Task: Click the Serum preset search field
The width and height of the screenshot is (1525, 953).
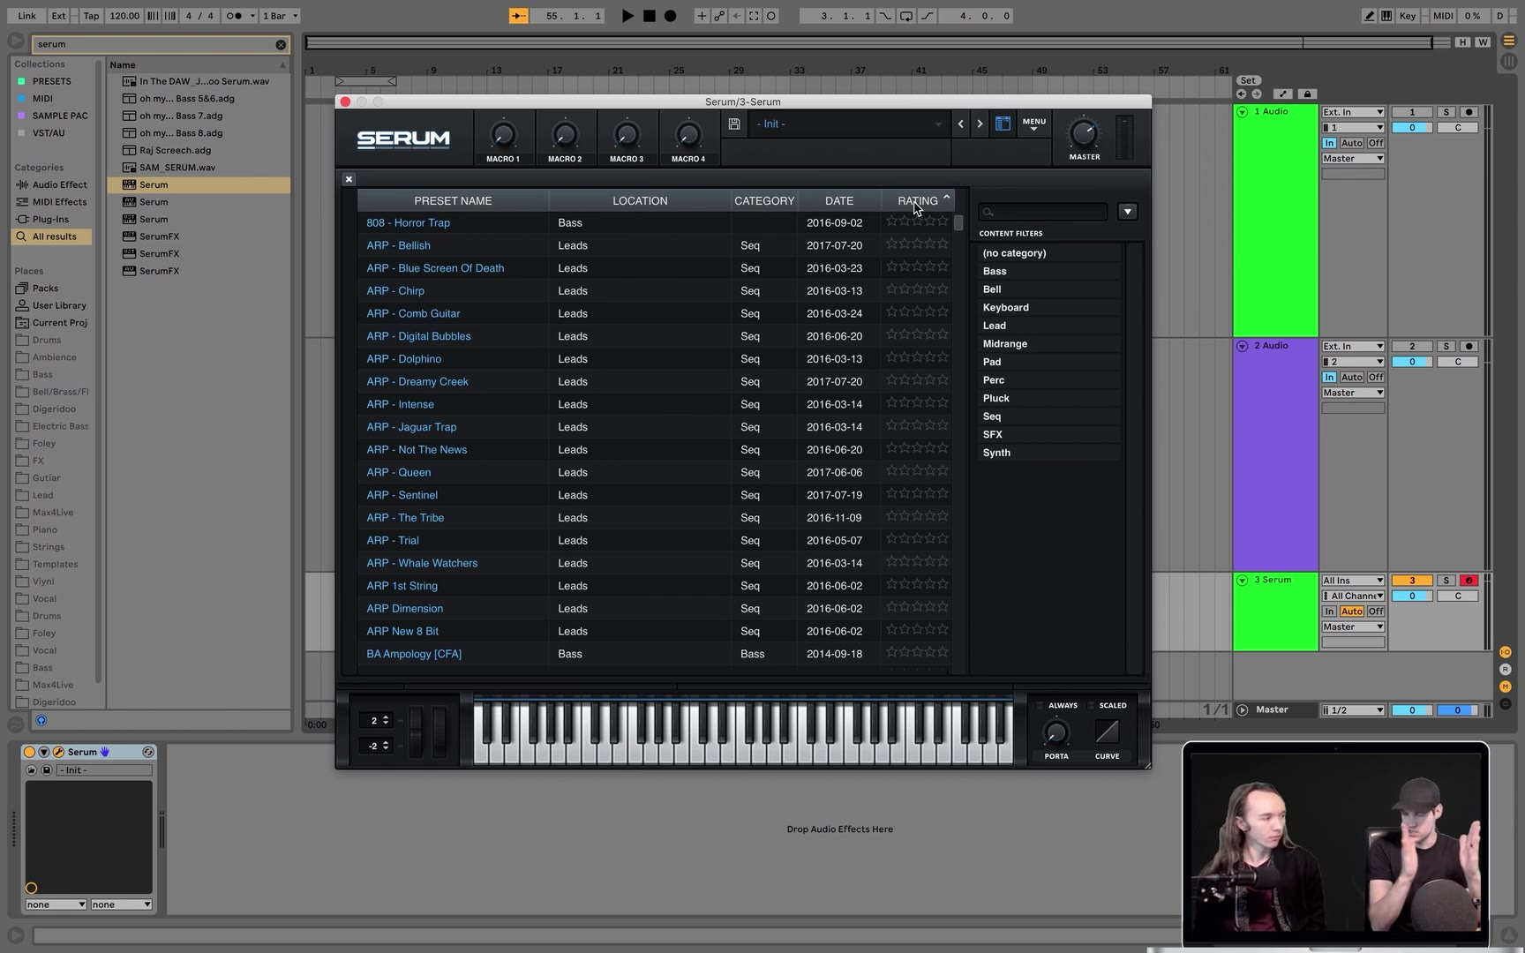Action: [x=1042, y=212]
